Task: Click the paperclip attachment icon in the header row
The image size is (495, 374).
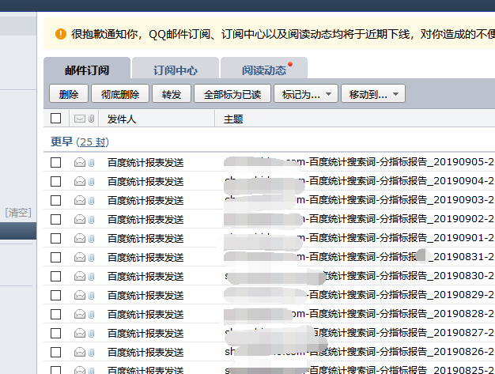Action: pos(92,119)
